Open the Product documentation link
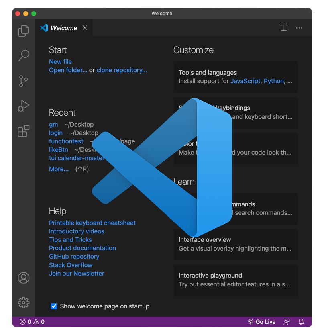The width and height of the screenshot is (324, 335). pyautogui.click(x=82, y=248)
